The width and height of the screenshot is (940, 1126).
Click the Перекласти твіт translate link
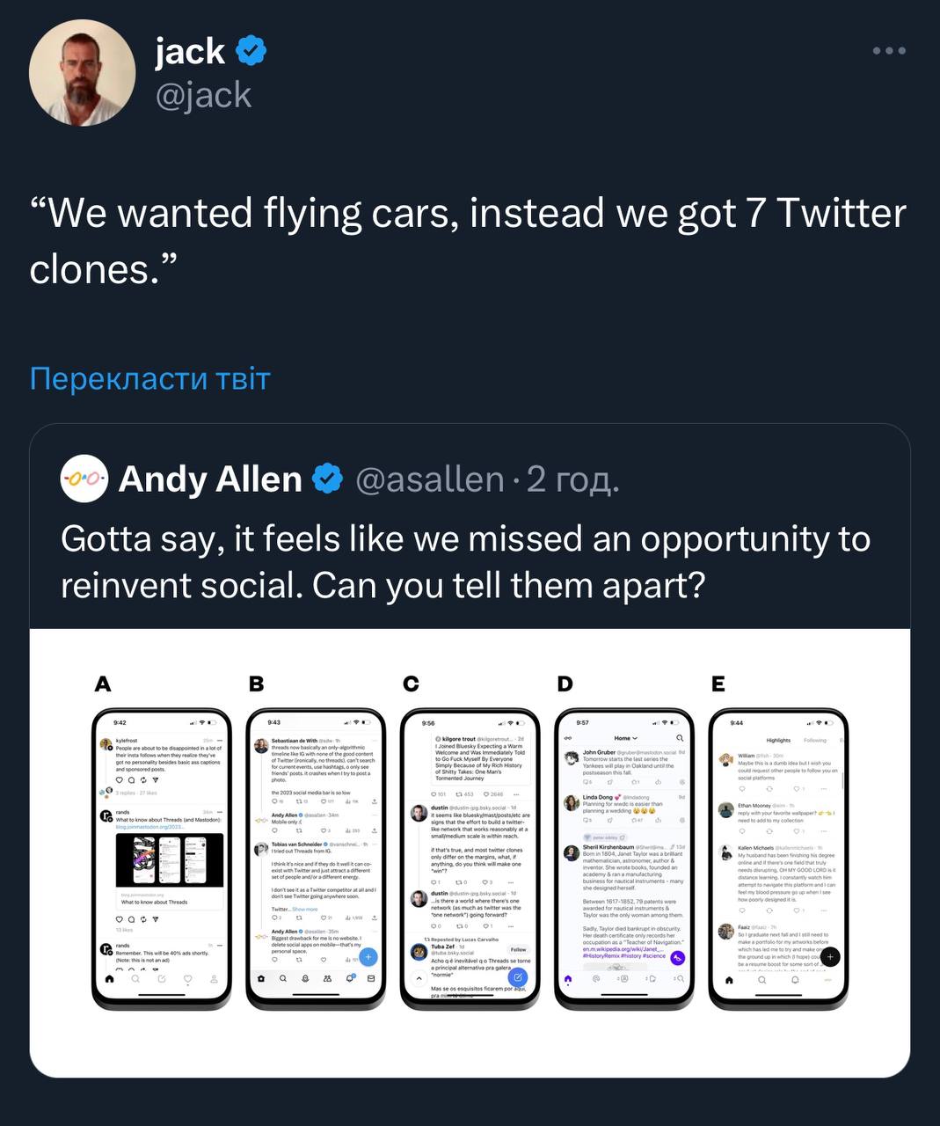click(x=150, y=378)
